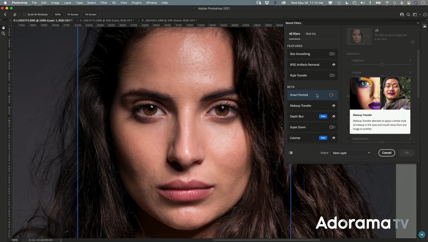This screenshot has width=428, height=242.
Task: Open the Output New Layer dropdown
Action: click(351, 153)
